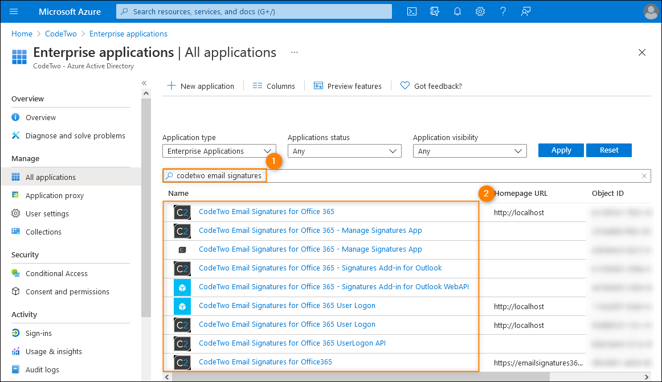The height and width of the screenshot is (382, 662).
Task: Clear the codetwo email signatures search text
Action: 644,176
